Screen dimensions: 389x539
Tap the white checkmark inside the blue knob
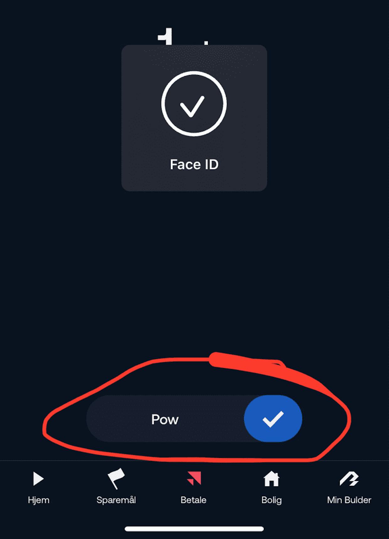(x=273, y=419)
